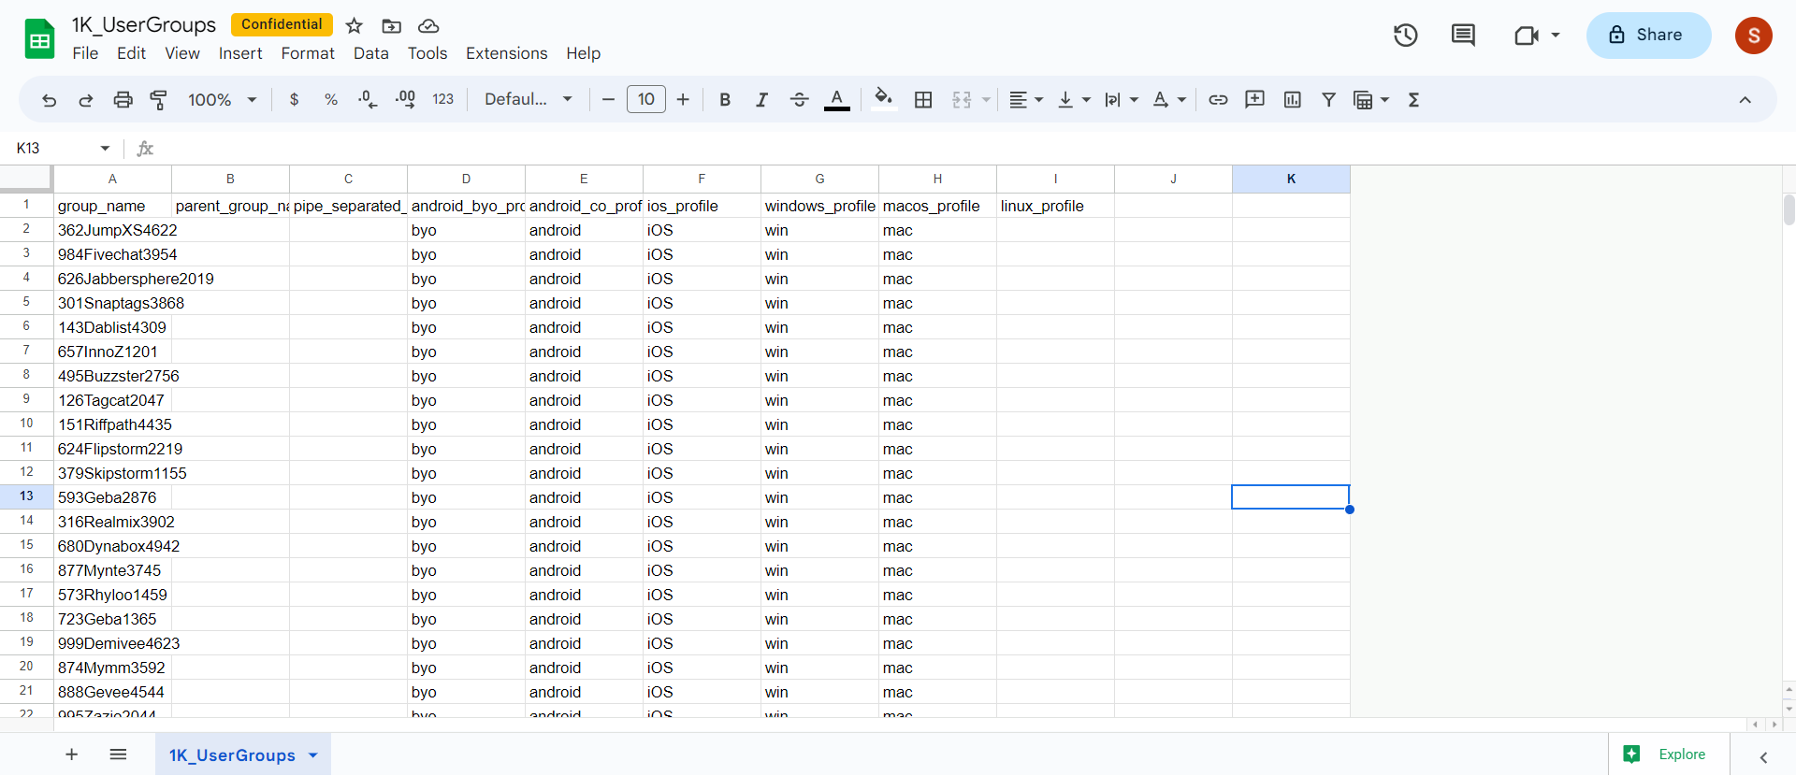Open the borders tool
The width and height of the screenshot is (1796, 776).
923,100
